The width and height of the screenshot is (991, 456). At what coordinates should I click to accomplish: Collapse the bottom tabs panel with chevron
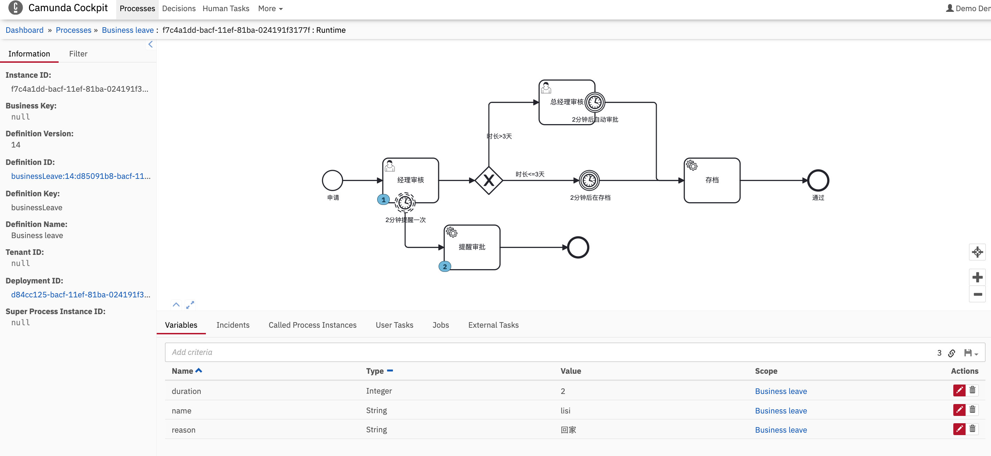176,305
